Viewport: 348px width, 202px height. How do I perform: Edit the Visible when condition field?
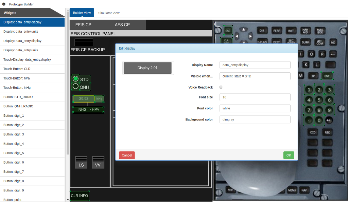255,76
